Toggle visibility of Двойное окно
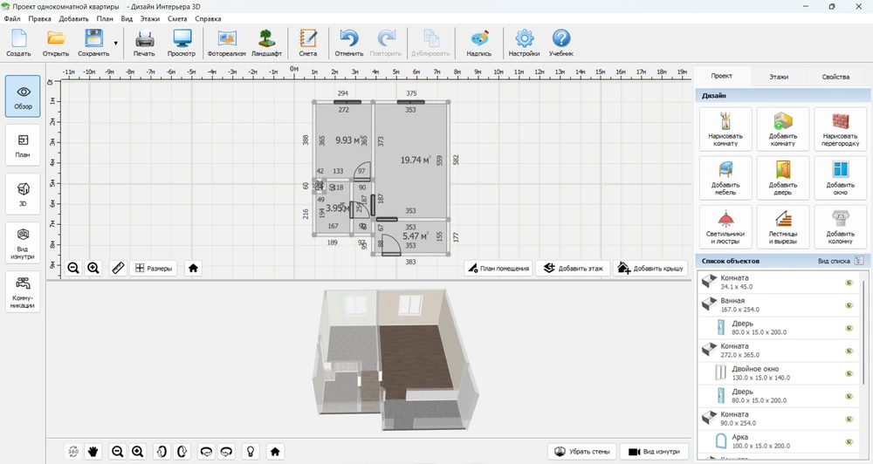The height and width of the screenshot is (464, 873). point(848,372)
